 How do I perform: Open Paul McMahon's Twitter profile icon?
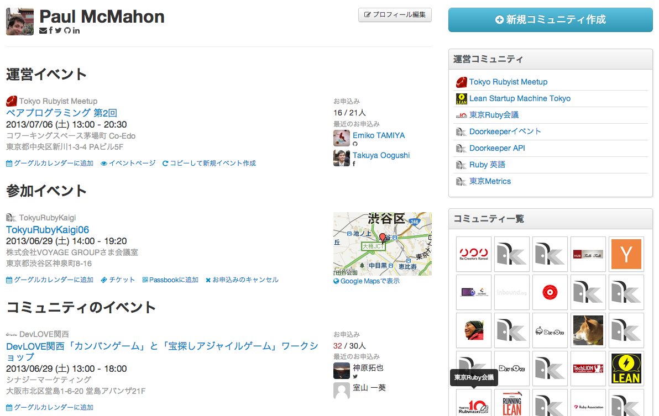[x=58, y=30]
